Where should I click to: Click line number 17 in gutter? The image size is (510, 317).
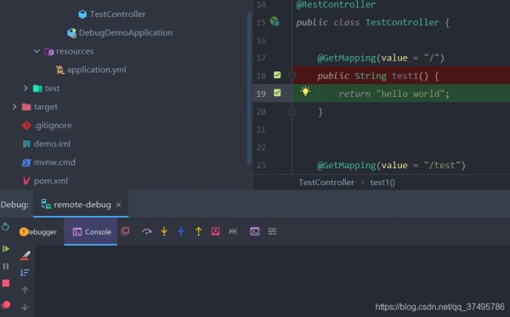click(x=261, y=58)
